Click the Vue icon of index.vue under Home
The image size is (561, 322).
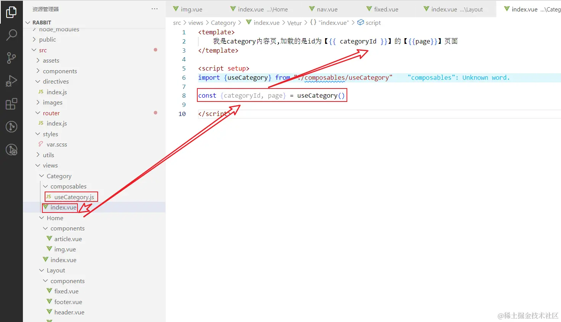coord(45,259)
